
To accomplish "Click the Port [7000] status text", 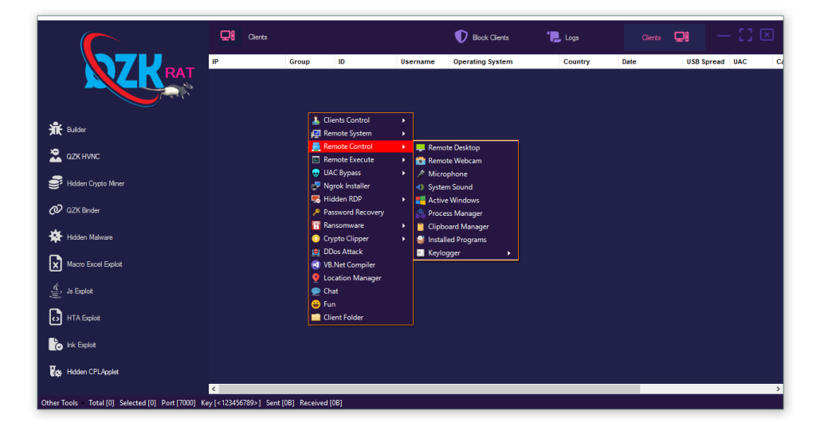I will pyautogui.click(x=178, y=403).
